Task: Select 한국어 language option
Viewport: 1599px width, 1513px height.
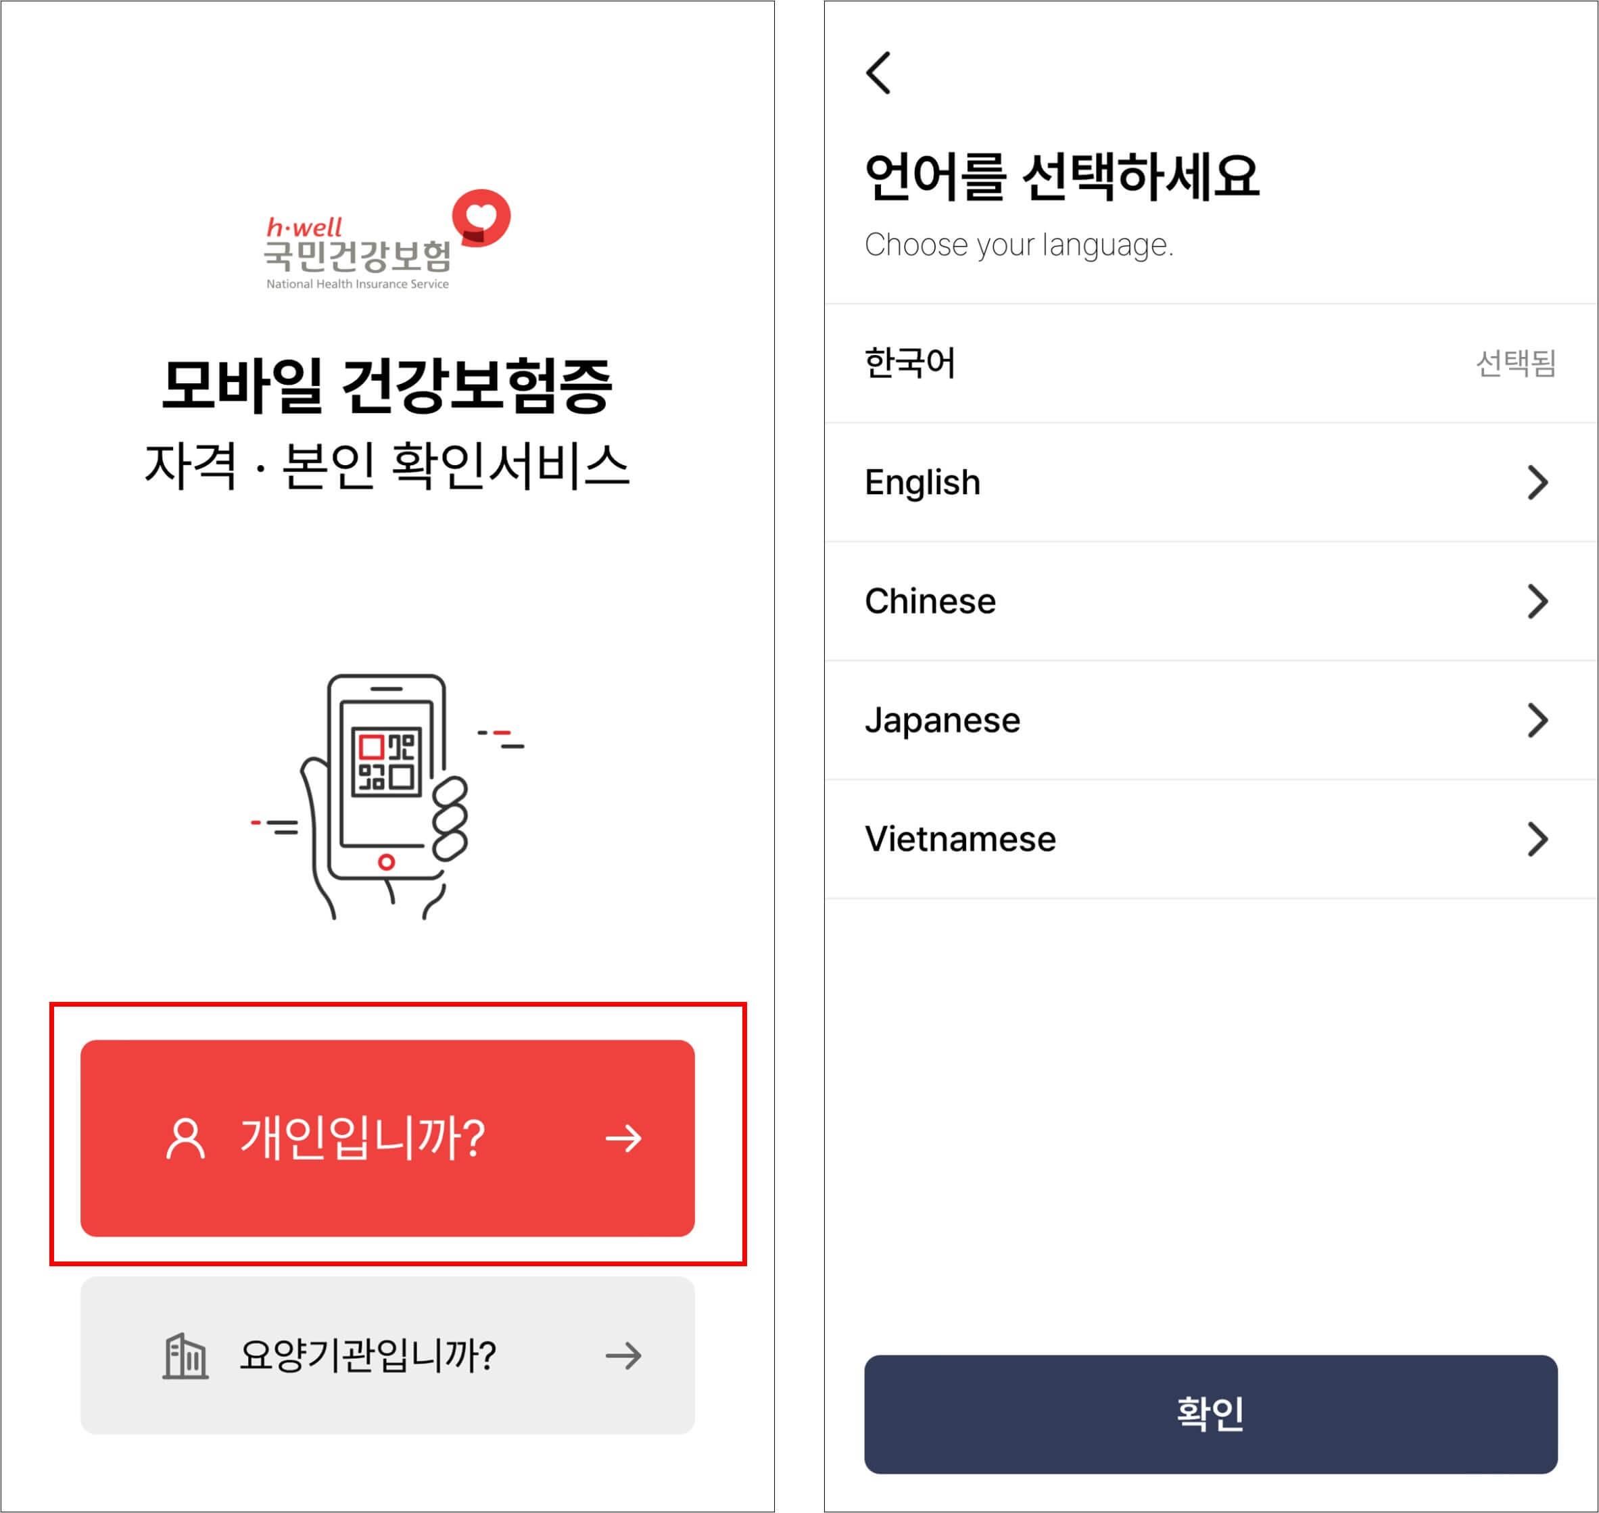Action: click(1211, 364)
